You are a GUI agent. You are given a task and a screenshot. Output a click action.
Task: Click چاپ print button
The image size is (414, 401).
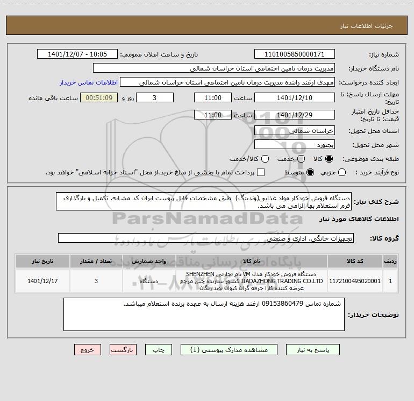(159, 350)
